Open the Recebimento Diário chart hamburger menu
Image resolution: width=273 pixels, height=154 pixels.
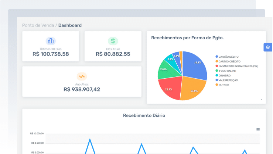click(x=258, y=129)
